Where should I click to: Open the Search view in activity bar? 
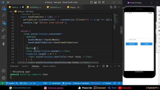[x=3, y=15]
